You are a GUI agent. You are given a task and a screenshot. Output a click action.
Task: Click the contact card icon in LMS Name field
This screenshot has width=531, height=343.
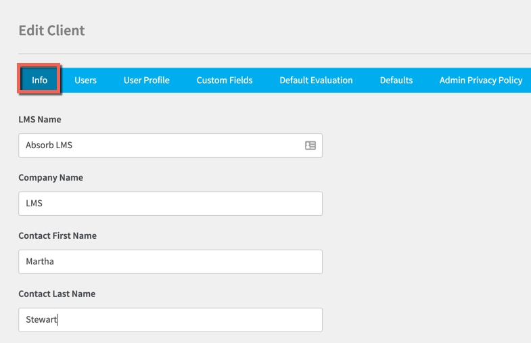pos(310,145)
